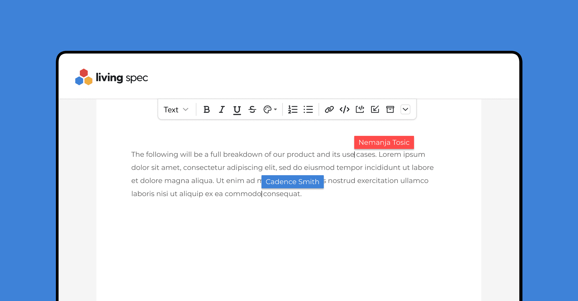Toggle italic formatting
The image size is (578, 301).
click(222, 110)
